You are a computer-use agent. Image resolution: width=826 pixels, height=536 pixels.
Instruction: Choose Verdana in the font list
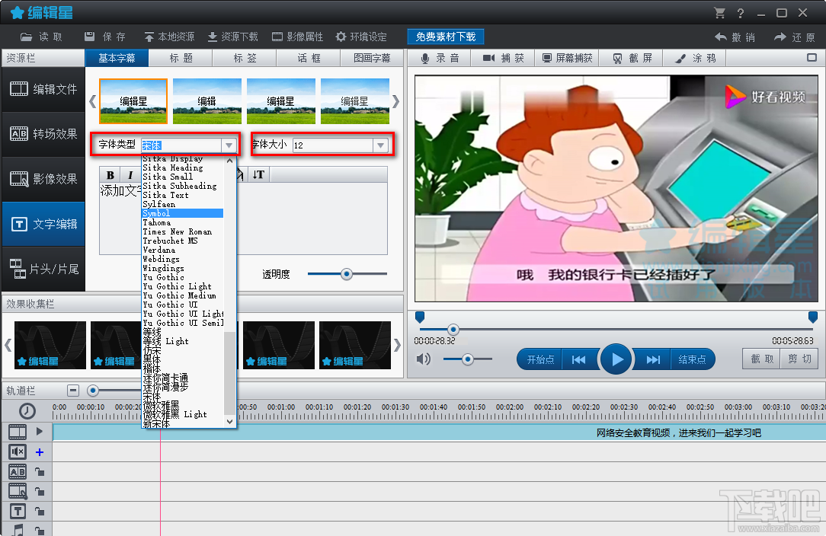coord(159,250)
